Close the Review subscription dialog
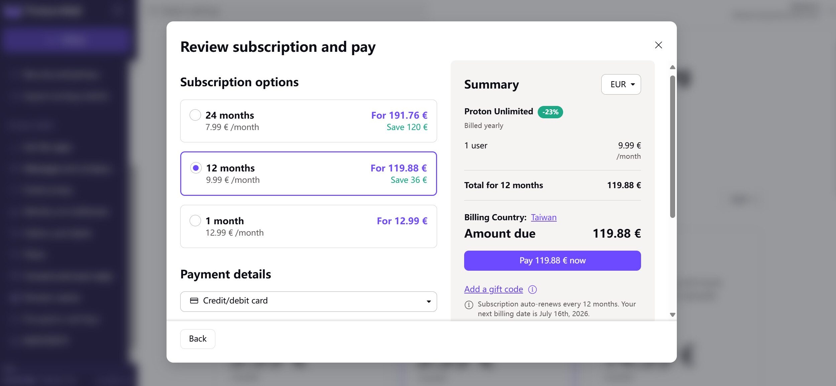 (x=658, y=45)
